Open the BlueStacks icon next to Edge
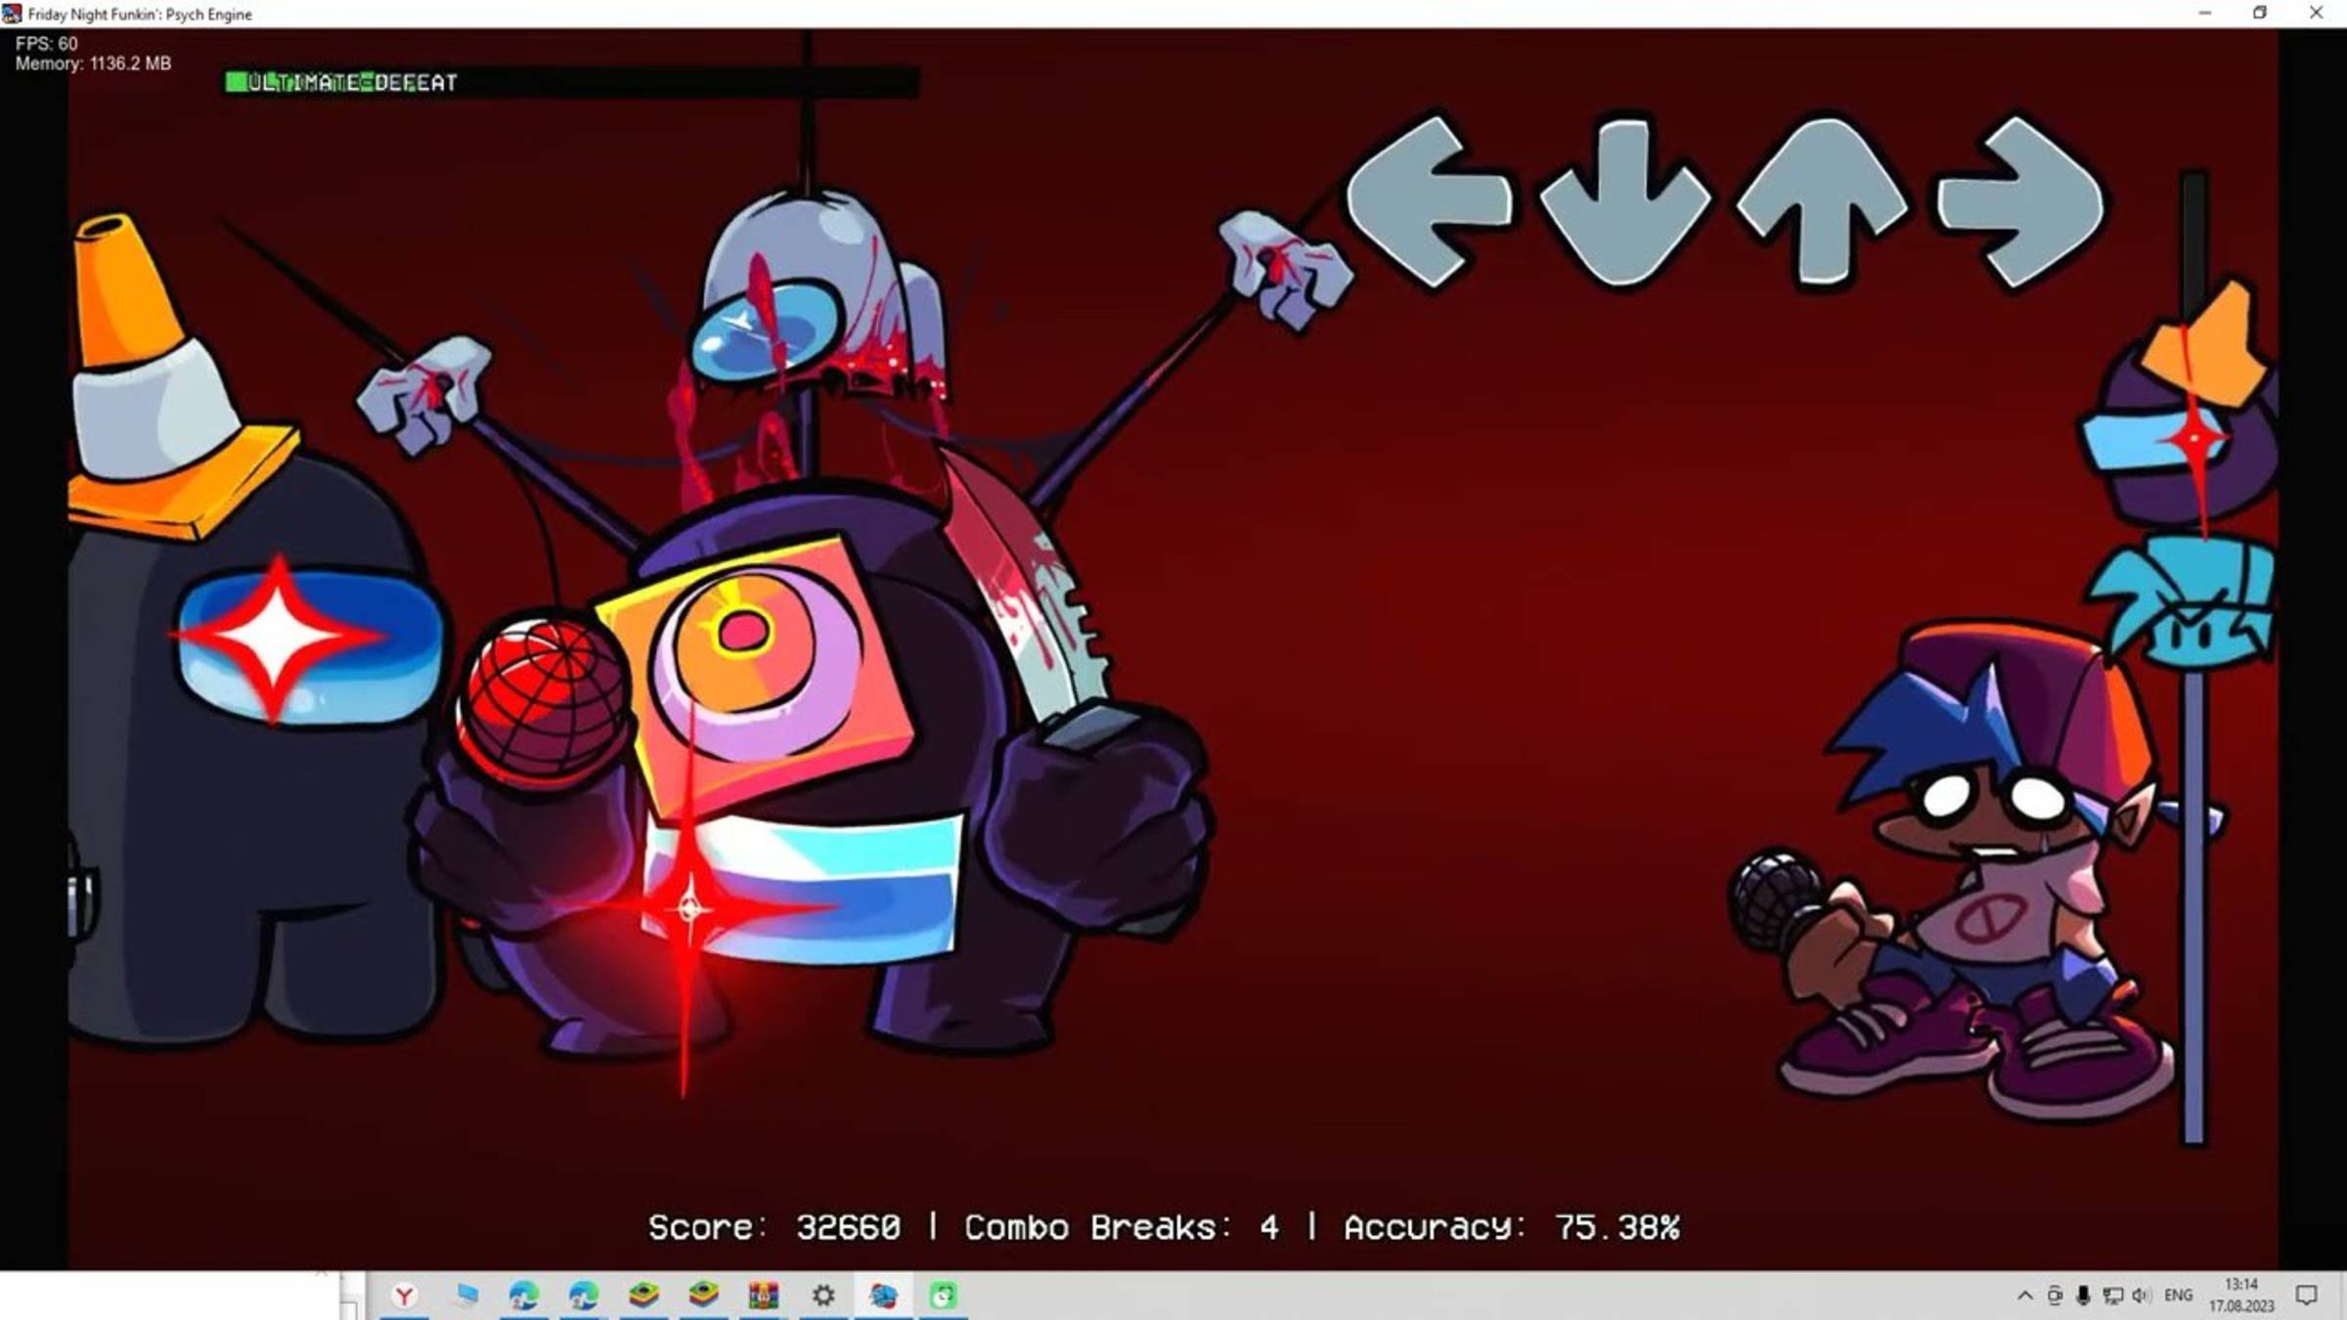Viewport: 2347px width, 1320px height. [x=643, y=1296]
